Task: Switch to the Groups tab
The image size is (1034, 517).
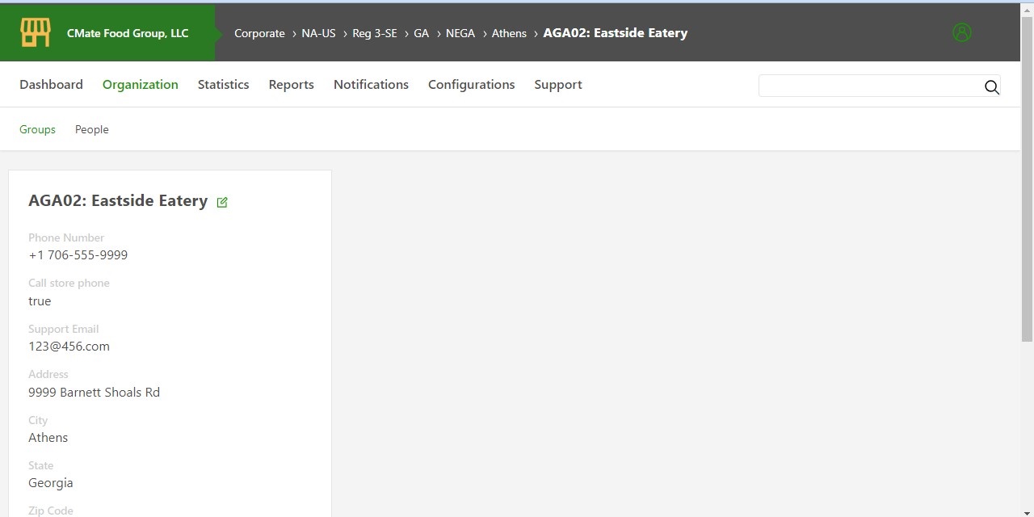Action: (x=37, y=129)
